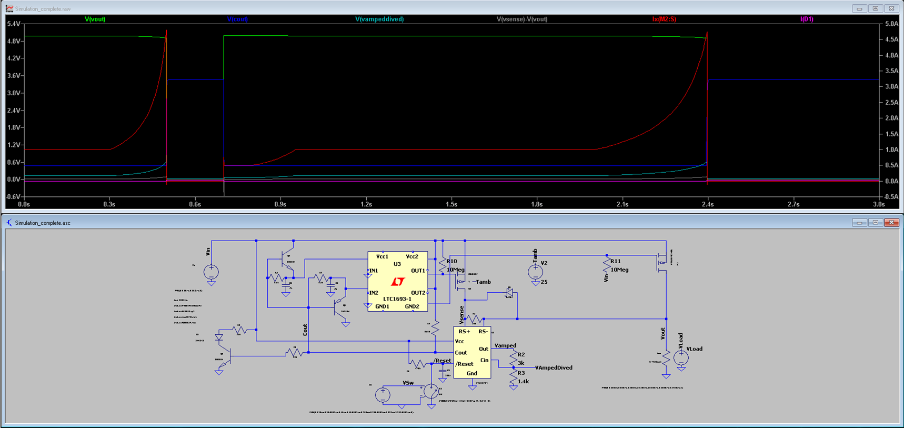This screenshot has width=904, height=428.
Task: Click the Simulation_complete.raw window icon
Action: point(9,9)
